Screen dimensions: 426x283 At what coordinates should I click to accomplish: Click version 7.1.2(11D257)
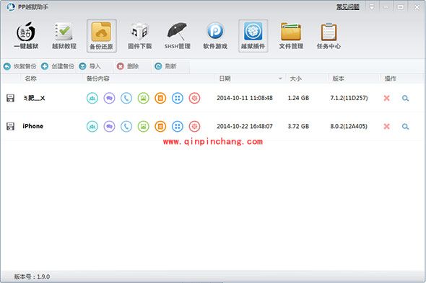pos(349,98)
